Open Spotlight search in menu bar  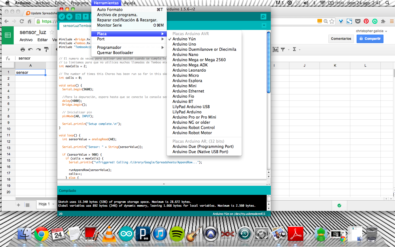coord(387,3)
